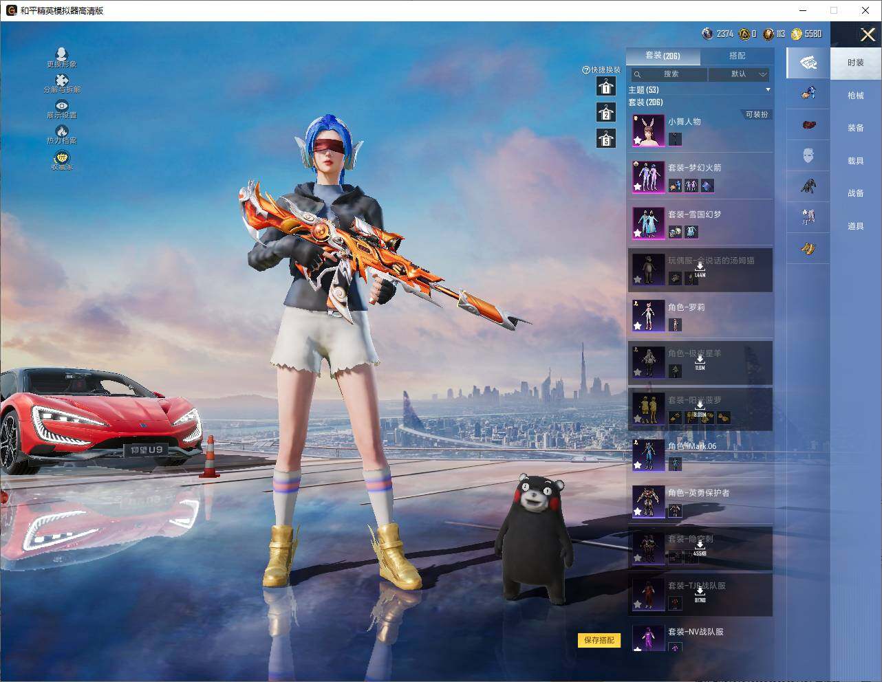Select the hair piece under 套装-梦幻火箭
Screen dimensions: 882x682
point(675,186)
